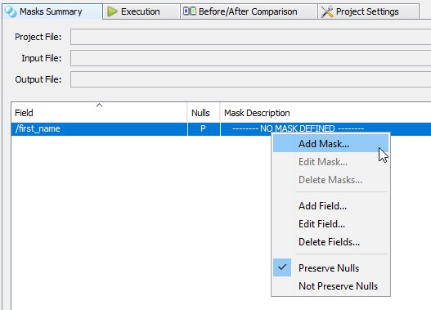Select Not Preserve Nulls option
The image size is (431, 310).
[x=330, y=286]
